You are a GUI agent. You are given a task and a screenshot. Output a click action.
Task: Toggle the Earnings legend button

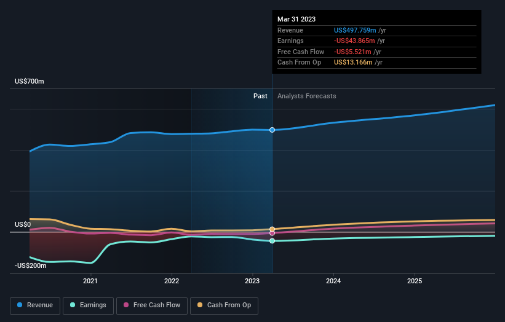click(88, 305)
